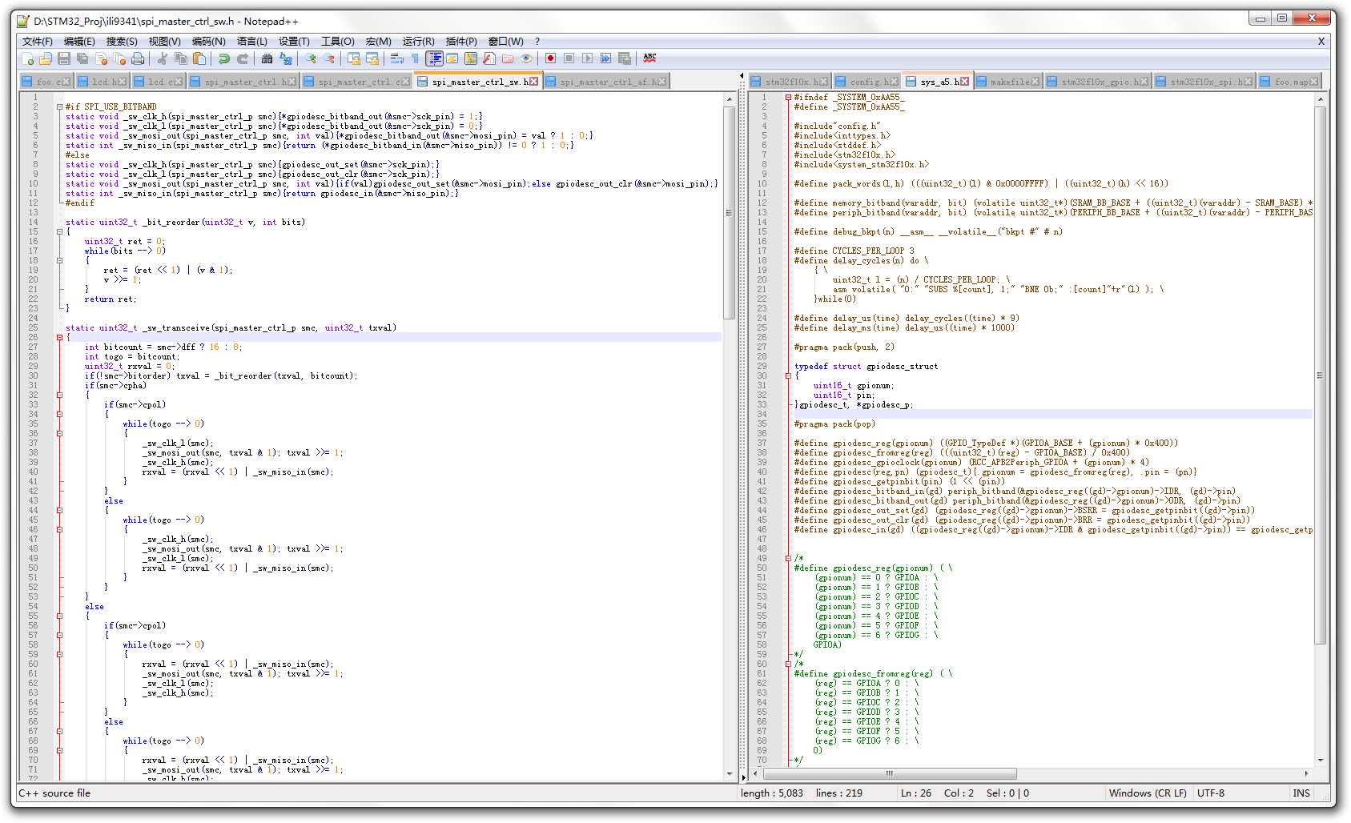Create a new file with toolbar icon
The height and width of the screenshot is (823, 1351).
[28, 58]
